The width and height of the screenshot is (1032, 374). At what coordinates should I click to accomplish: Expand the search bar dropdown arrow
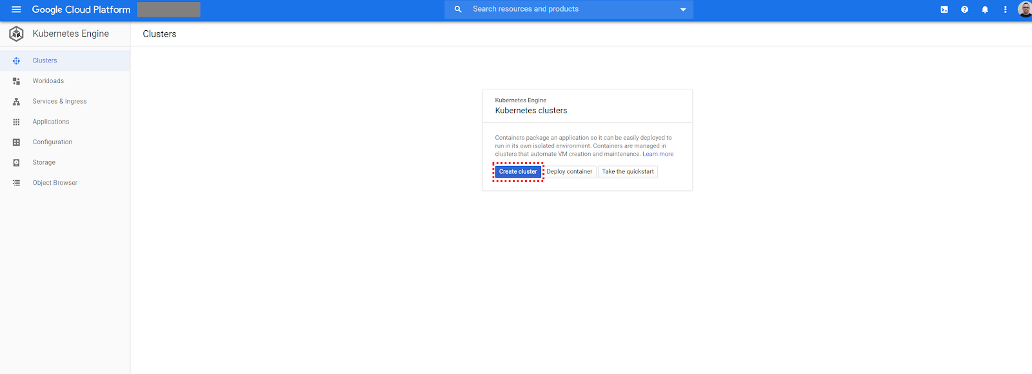click(x=683, y=10)
